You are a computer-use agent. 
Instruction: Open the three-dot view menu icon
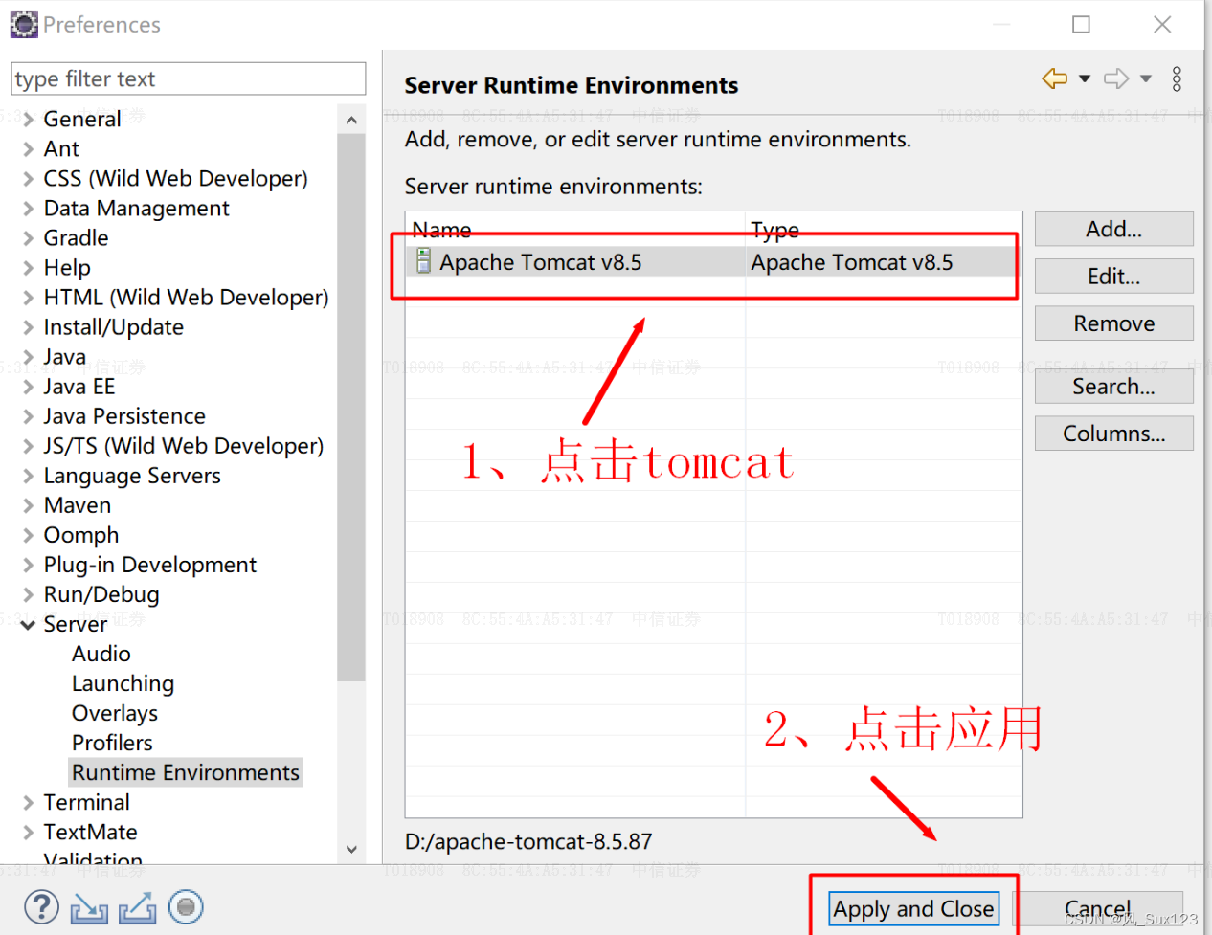tap(1177, 78)
